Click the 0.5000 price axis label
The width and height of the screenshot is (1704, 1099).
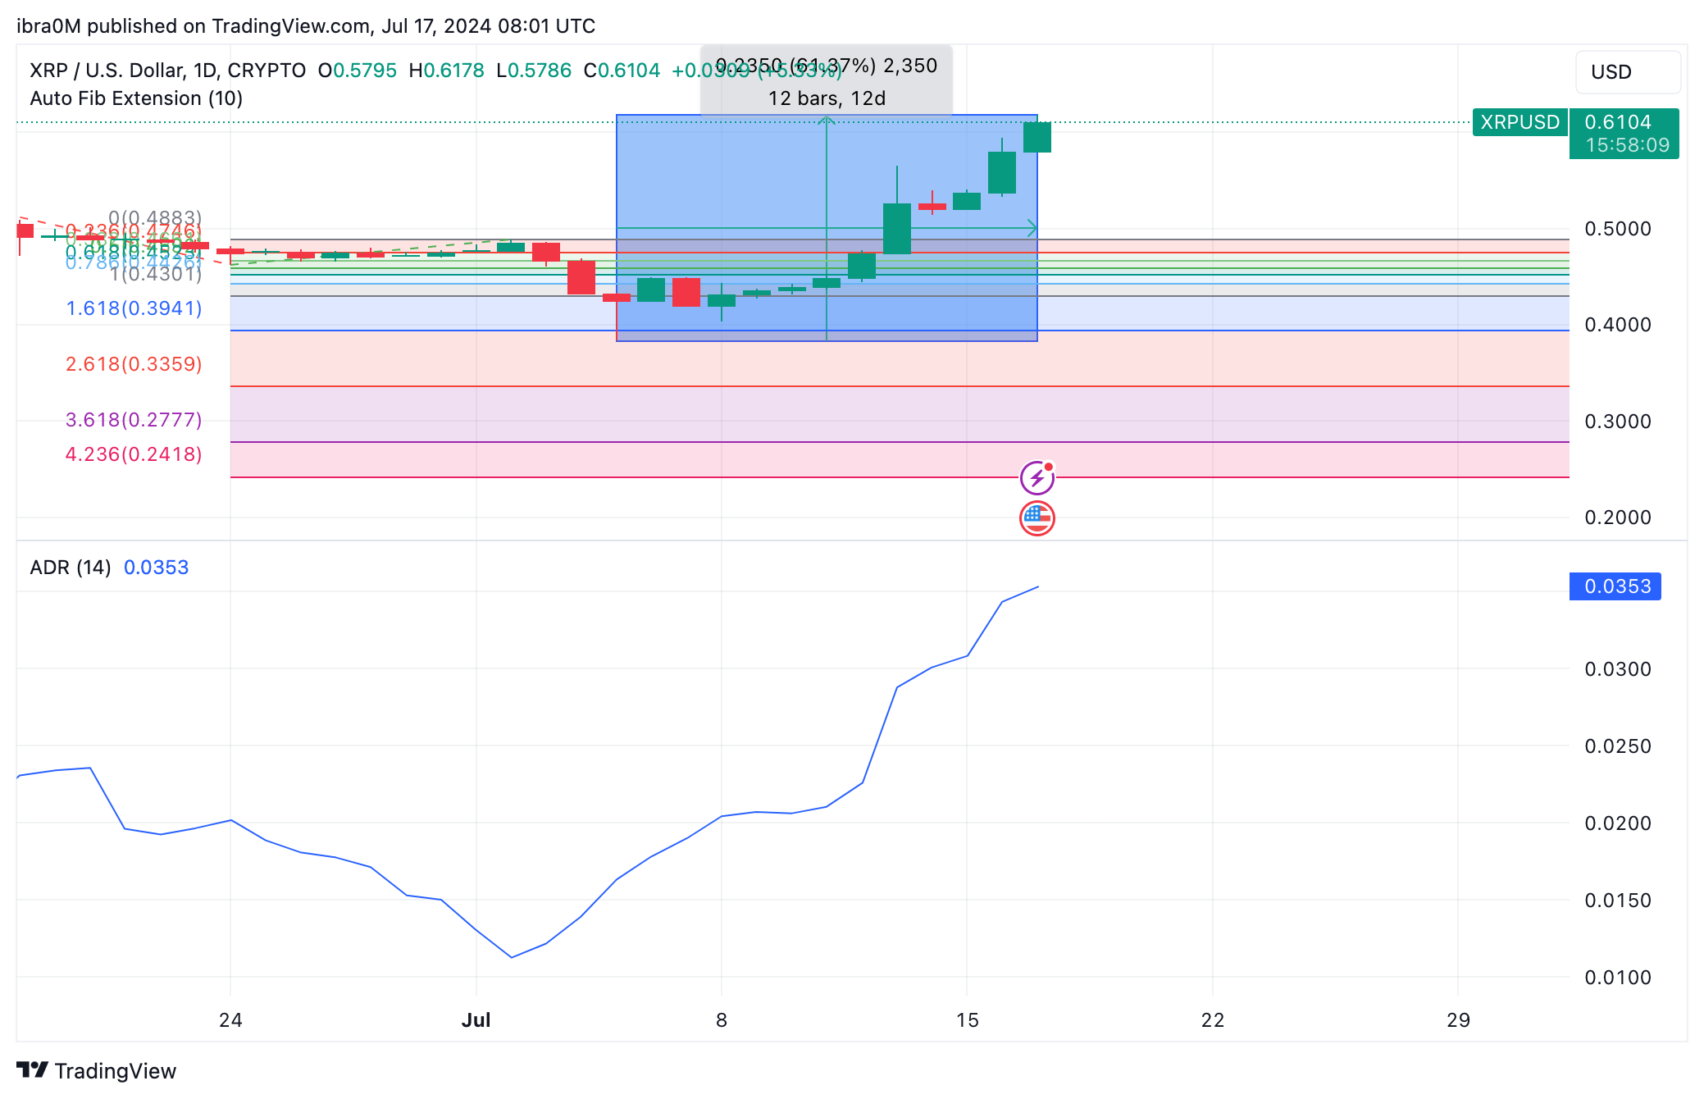1618,229
